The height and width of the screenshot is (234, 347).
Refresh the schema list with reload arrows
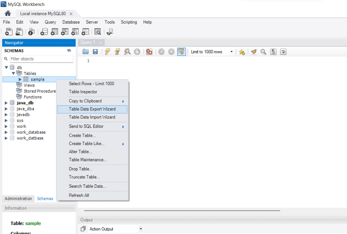pyautogui.click(x=69, y=50)
